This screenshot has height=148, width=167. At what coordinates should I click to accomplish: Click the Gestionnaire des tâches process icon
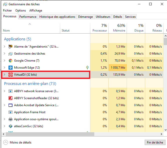pyautogui.click(x=11, y=54)
